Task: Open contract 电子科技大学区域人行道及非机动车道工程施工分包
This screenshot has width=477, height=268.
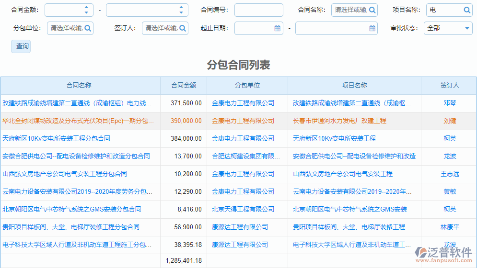Action: 77,245
